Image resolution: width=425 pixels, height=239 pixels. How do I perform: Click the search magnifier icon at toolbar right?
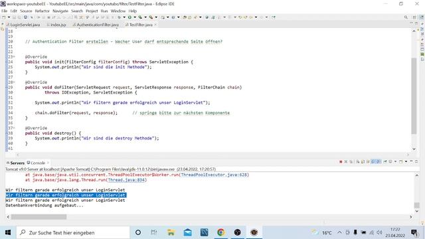pos(406,17)
